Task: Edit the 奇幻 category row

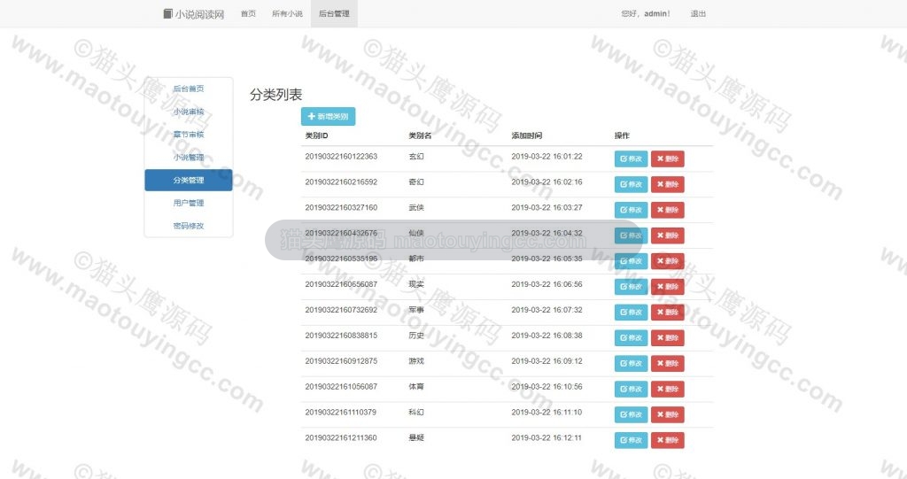Action: point(631,184)
